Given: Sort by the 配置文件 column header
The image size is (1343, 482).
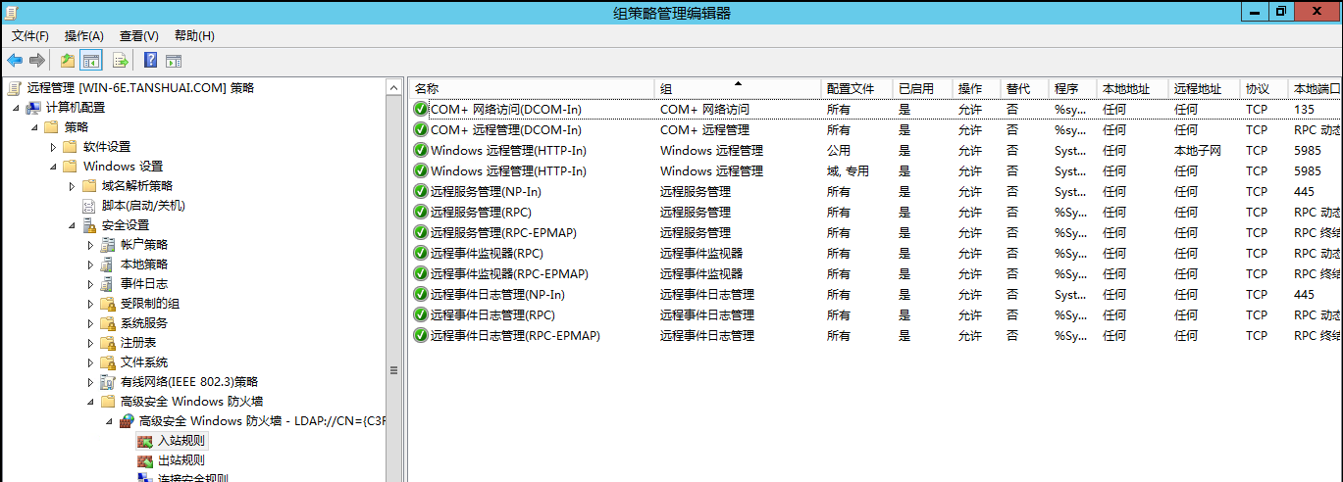Looking at the screenshot, I should (x=857, y=88).
